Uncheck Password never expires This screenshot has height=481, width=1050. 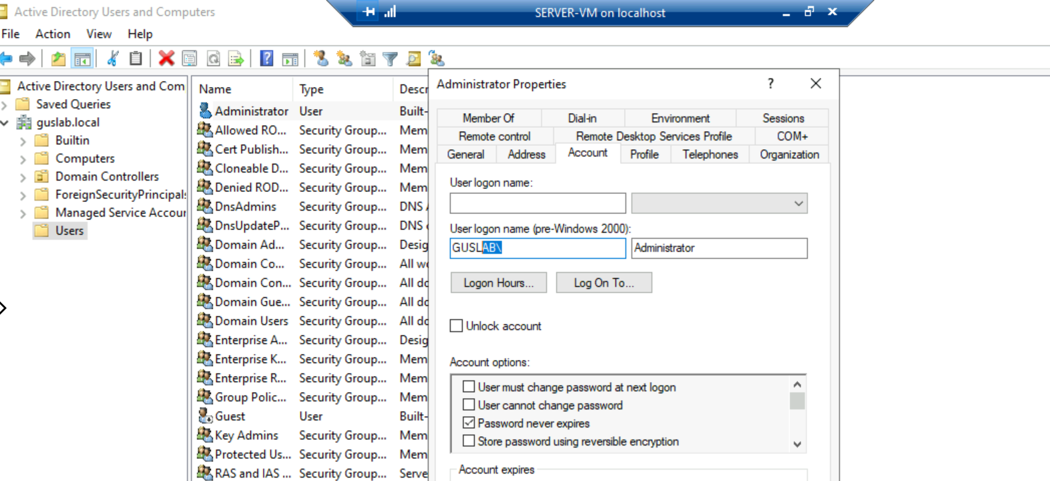[469, 423]
